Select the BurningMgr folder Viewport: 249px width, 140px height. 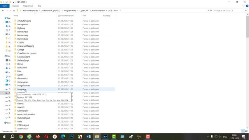point(23,39)
